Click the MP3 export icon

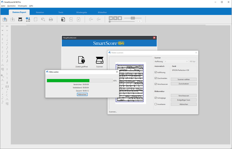(99, 19)
